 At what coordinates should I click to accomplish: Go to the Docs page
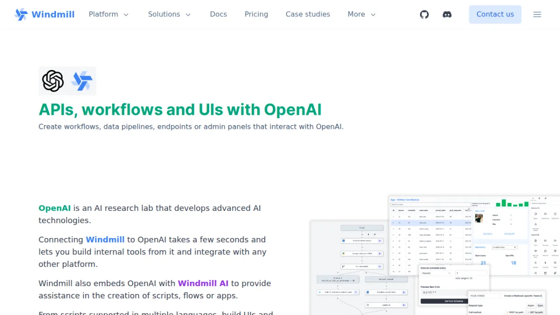pos(218,14)
